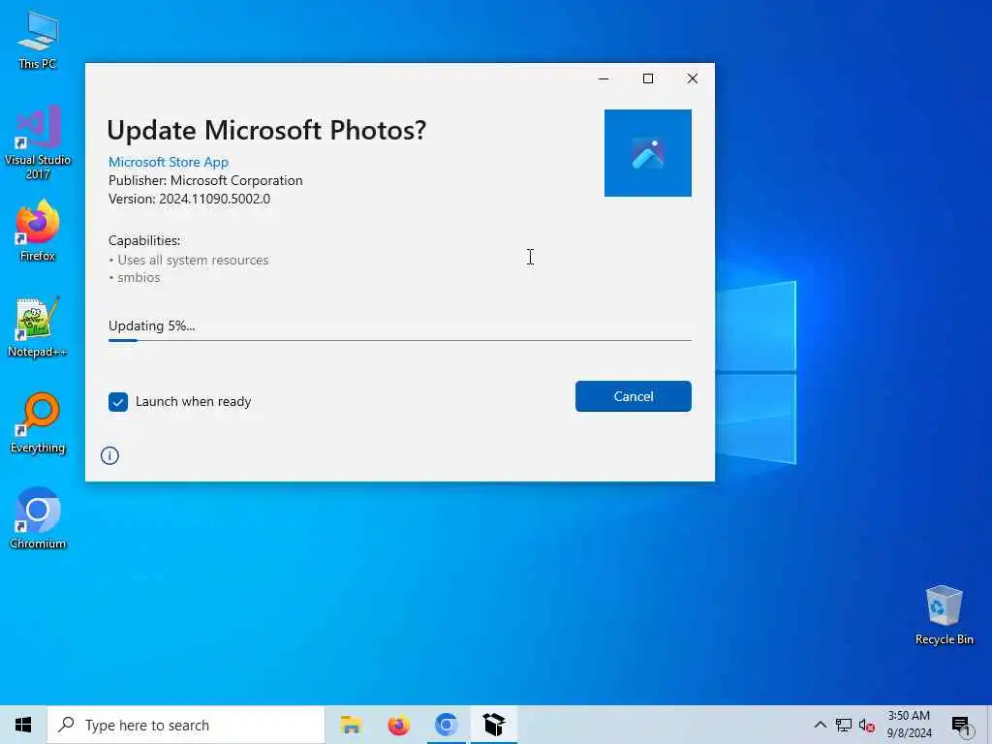Viewport: 992px width, 744px height.
Task: Open File Explorer from the taskbar
Action: click(351, 725)
